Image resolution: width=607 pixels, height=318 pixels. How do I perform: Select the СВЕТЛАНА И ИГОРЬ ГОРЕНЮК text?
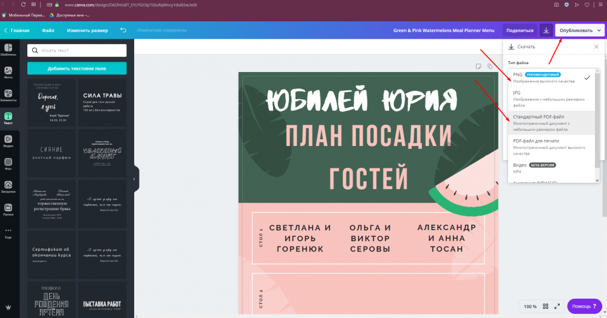[x=300, y=238]
